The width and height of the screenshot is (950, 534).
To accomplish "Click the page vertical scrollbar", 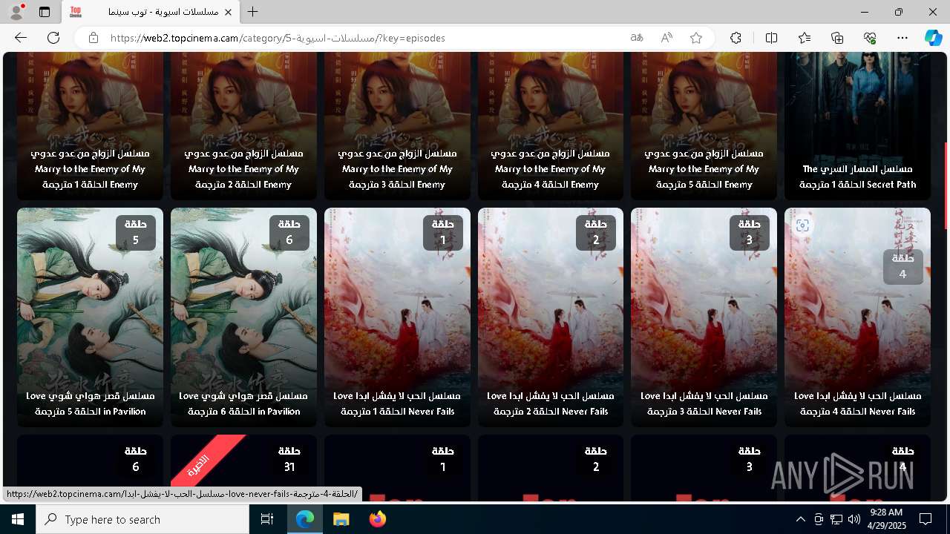I will pos(946,185).
